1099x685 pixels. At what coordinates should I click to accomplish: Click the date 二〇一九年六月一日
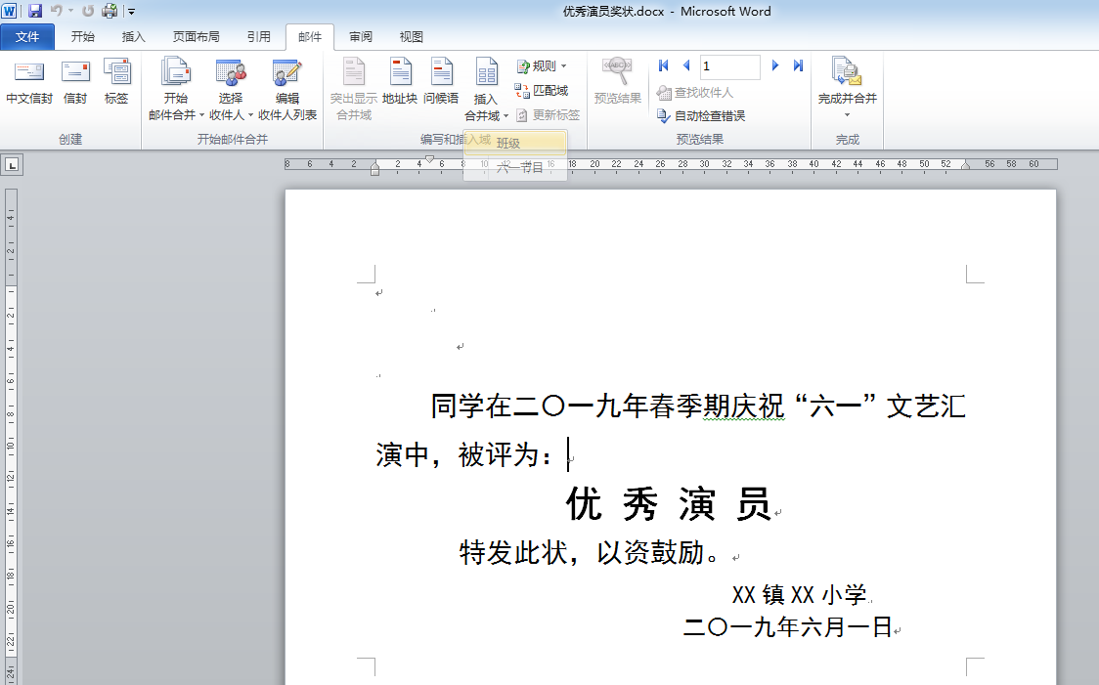(787, 626)
